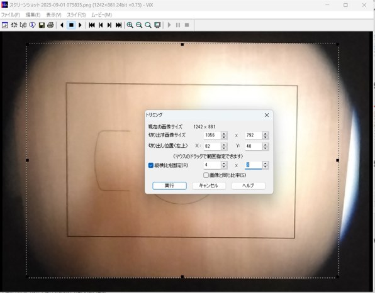Click the キャンセル button

[x=209, y=185]
